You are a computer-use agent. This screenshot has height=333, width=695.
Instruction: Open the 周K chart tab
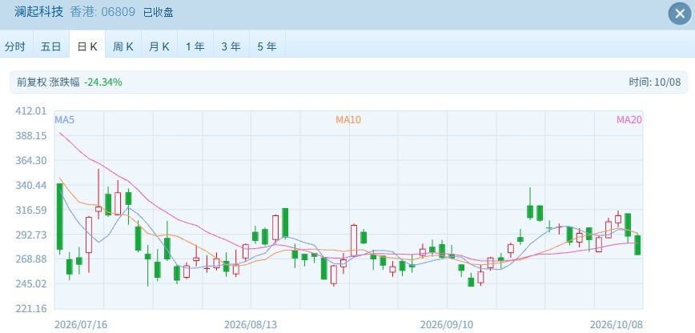123,46
